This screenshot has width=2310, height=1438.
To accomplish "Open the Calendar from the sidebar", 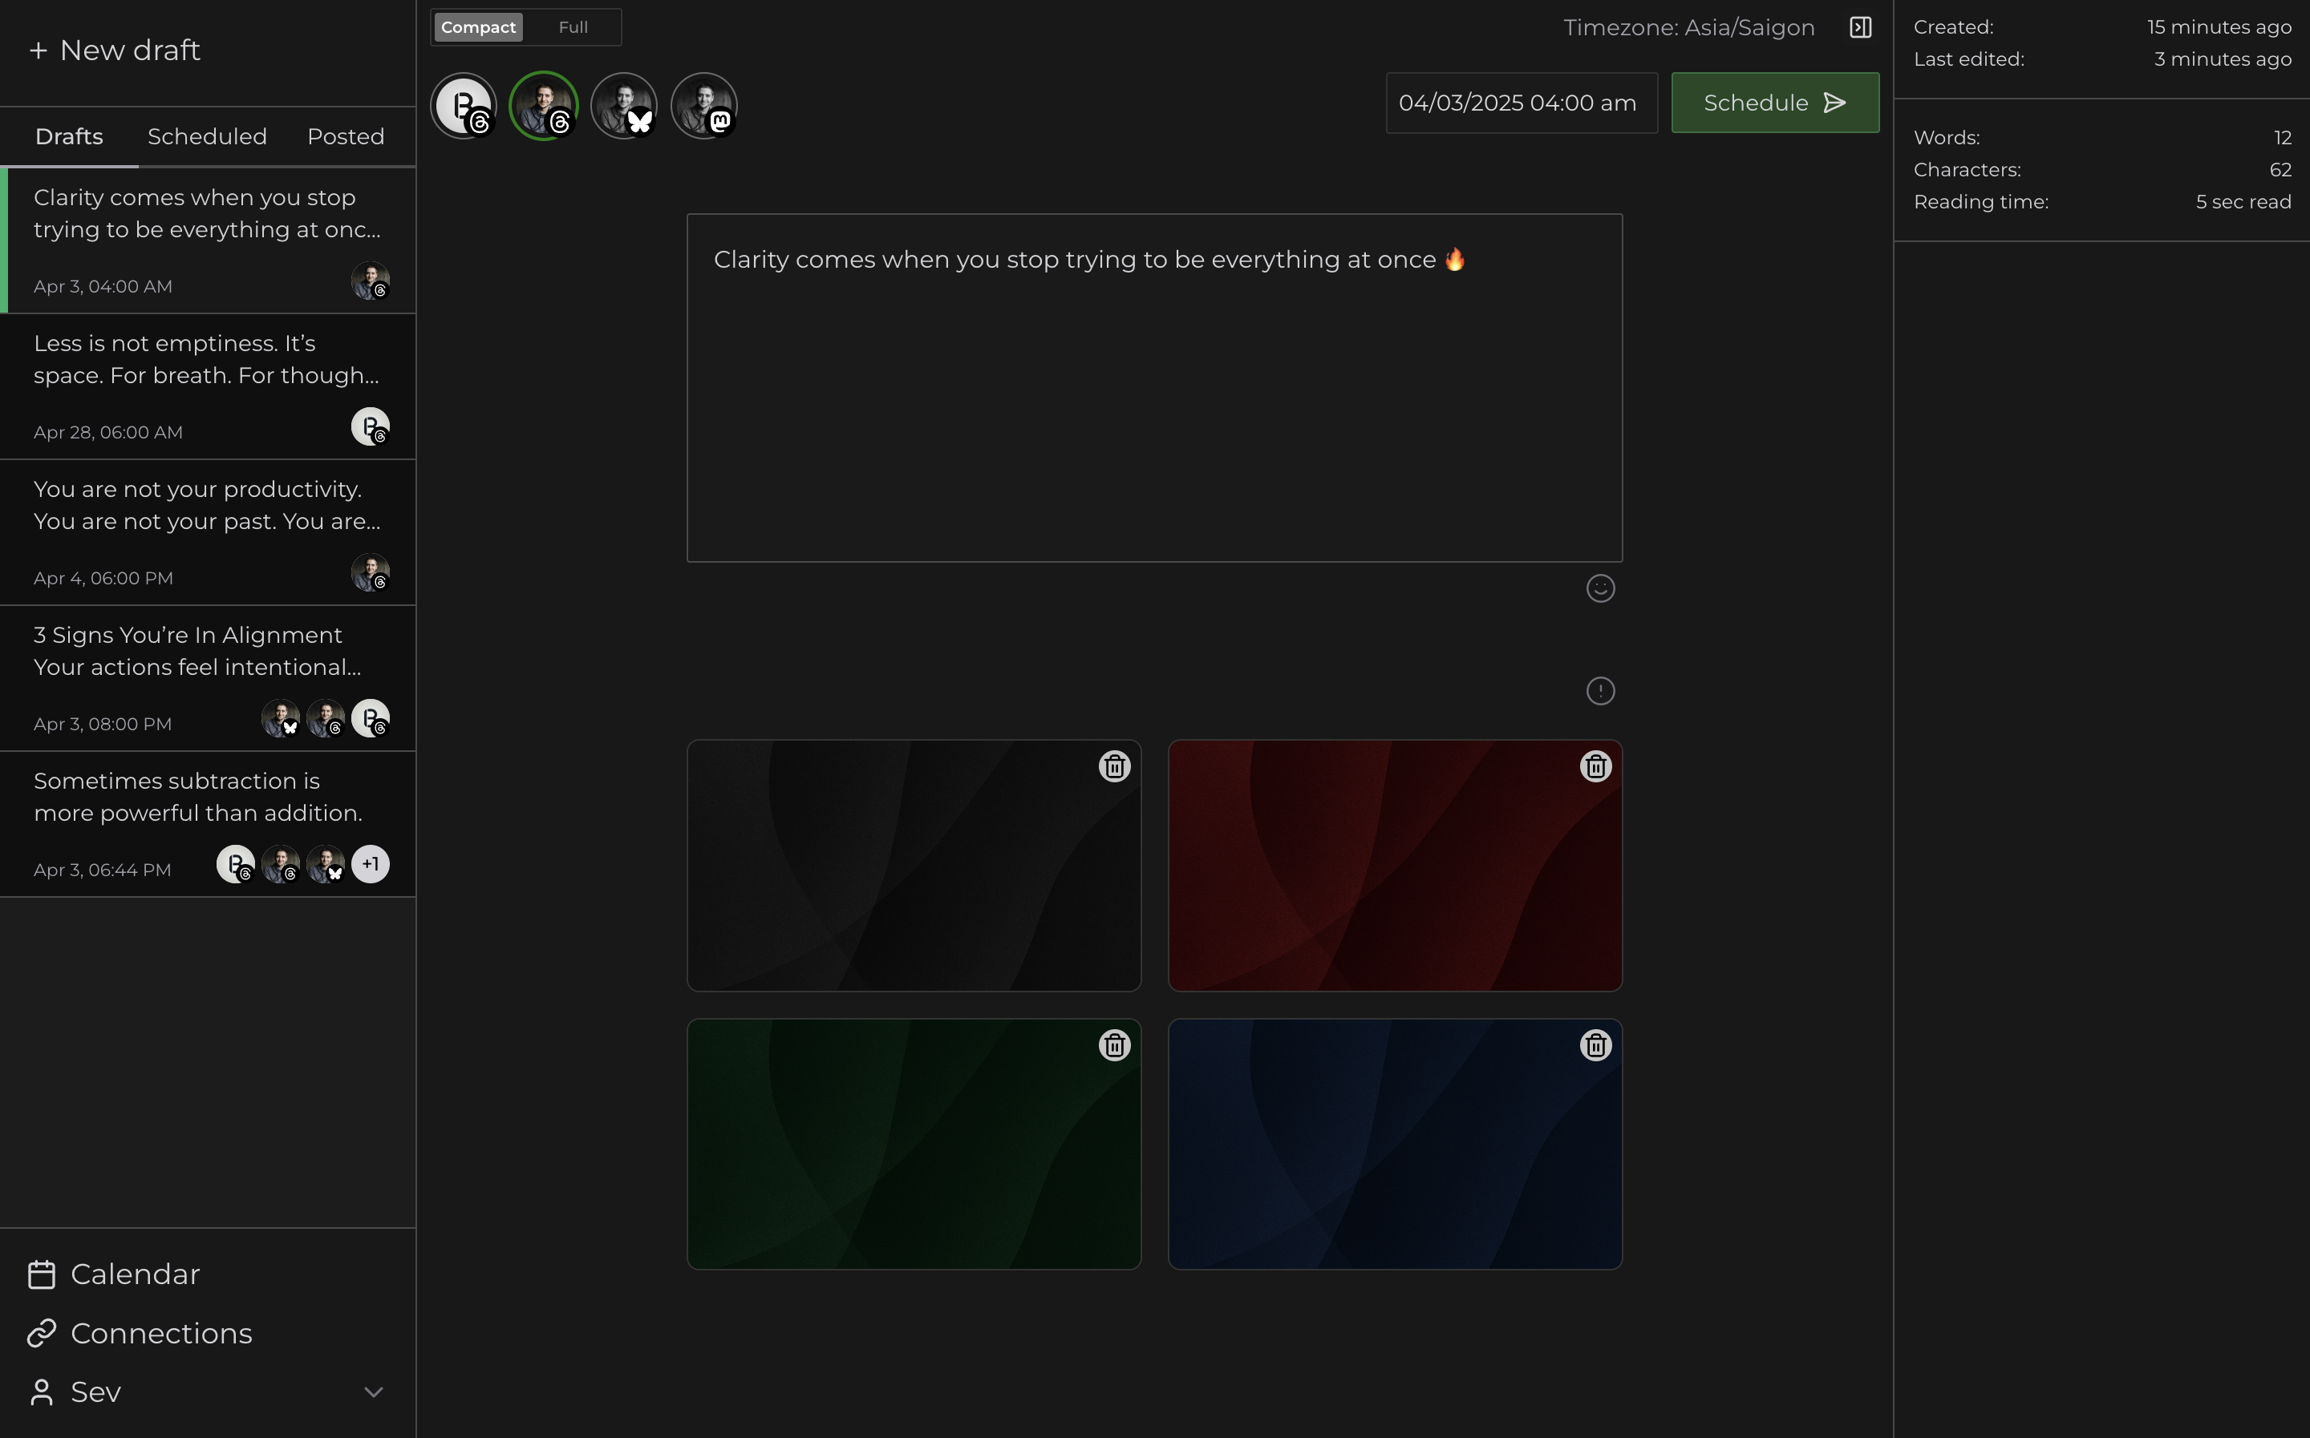I will coord(135,1274).
